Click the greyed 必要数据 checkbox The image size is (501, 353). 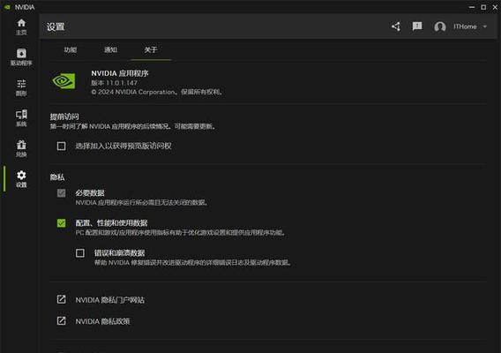pos(62,193)
